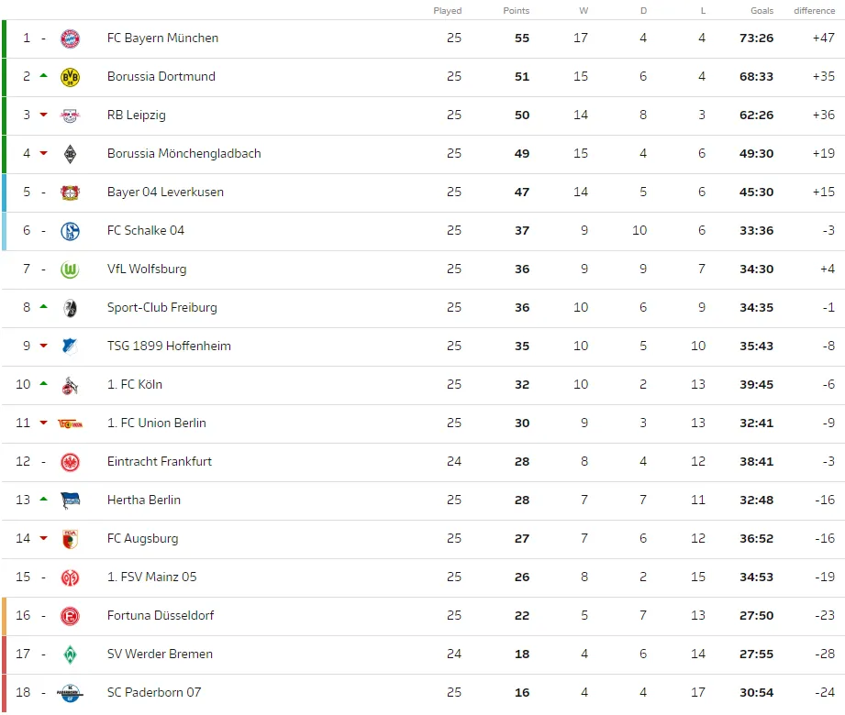Sort table by Points column header
845x715 pixels.
tap(517, 11)
